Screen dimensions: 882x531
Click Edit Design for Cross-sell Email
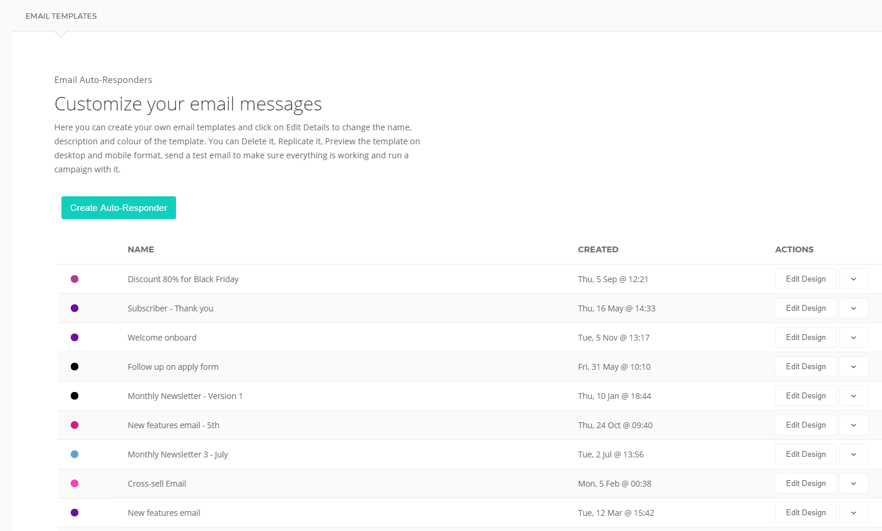(x=805, y=483)
